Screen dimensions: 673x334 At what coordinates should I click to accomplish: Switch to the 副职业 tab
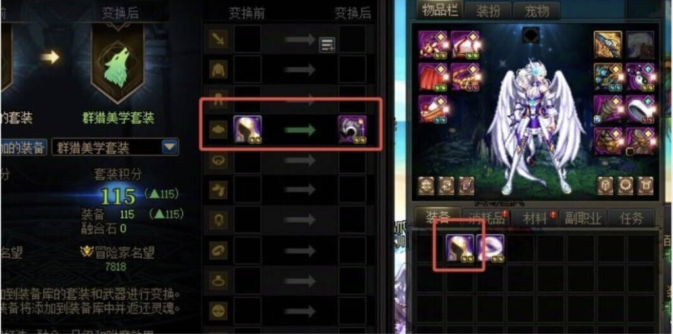(583, 218)
